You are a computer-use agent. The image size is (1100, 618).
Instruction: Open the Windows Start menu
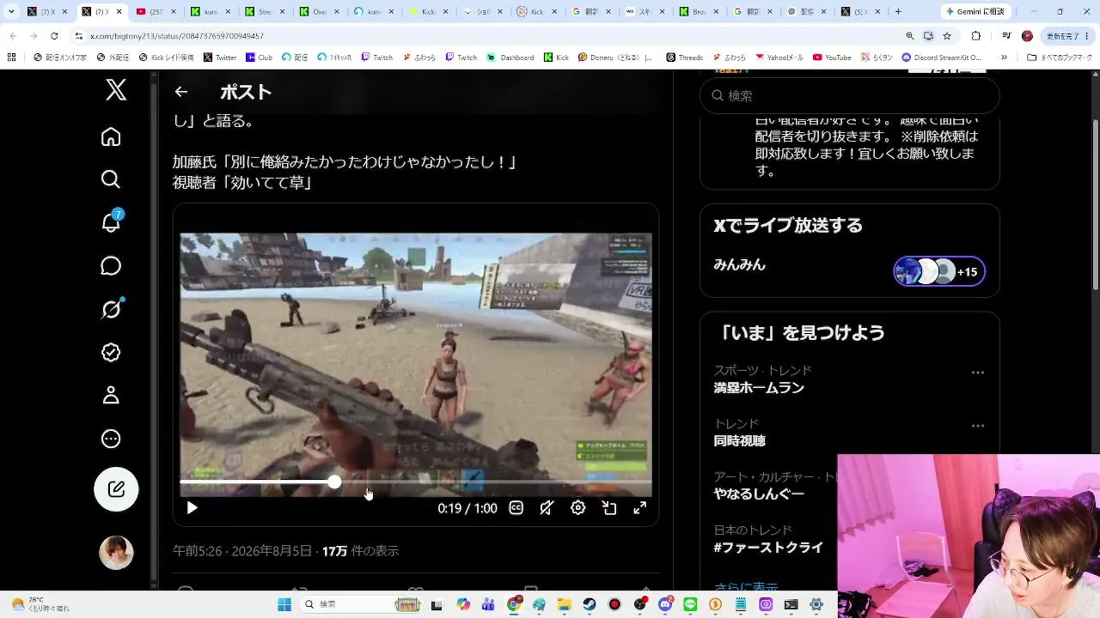point(284,604)
